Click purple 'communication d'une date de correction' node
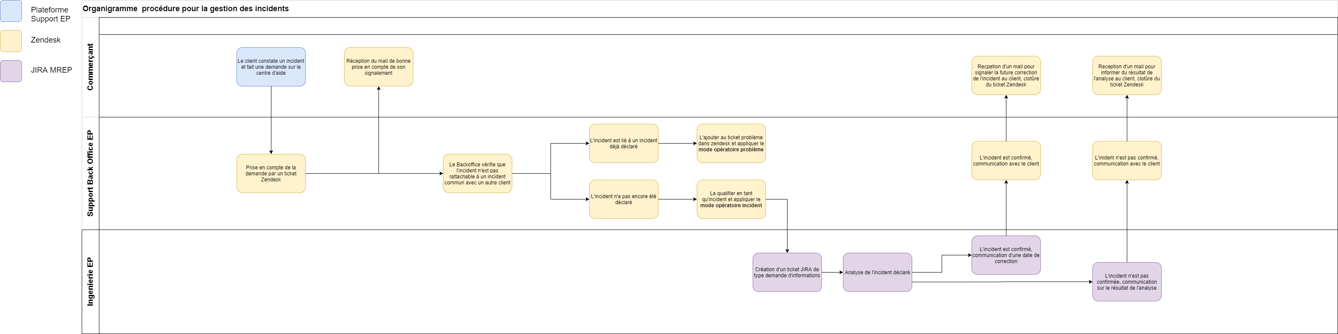This screenshot has width=1338, height=334. click(1006, 255)
